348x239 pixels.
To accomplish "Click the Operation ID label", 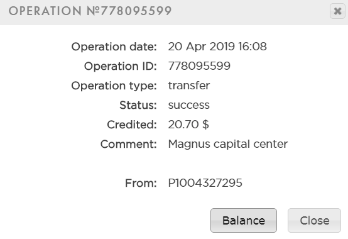I will pos(121,66).
